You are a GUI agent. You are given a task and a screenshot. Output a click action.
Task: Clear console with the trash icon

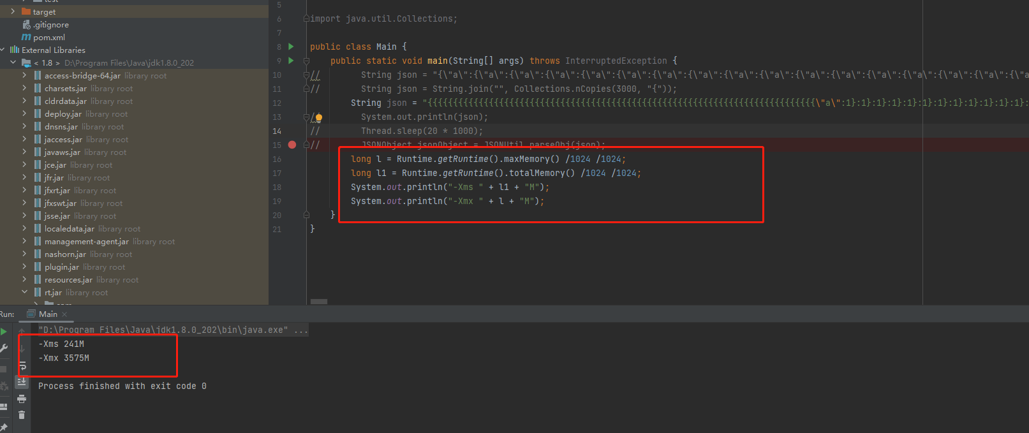pyautogui.click(x=22, y=415)
